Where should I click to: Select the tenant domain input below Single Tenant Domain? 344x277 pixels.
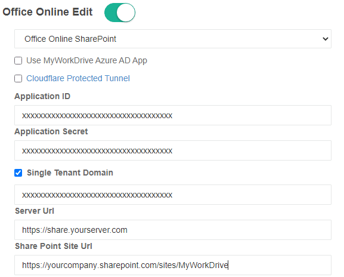pyautogui.click(x=173, y=195)
